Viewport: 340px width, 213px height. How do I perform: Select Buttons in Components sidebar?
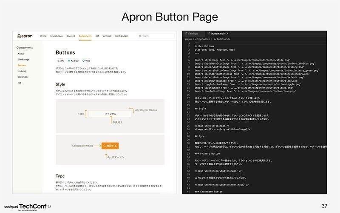[x=22, y=65]
